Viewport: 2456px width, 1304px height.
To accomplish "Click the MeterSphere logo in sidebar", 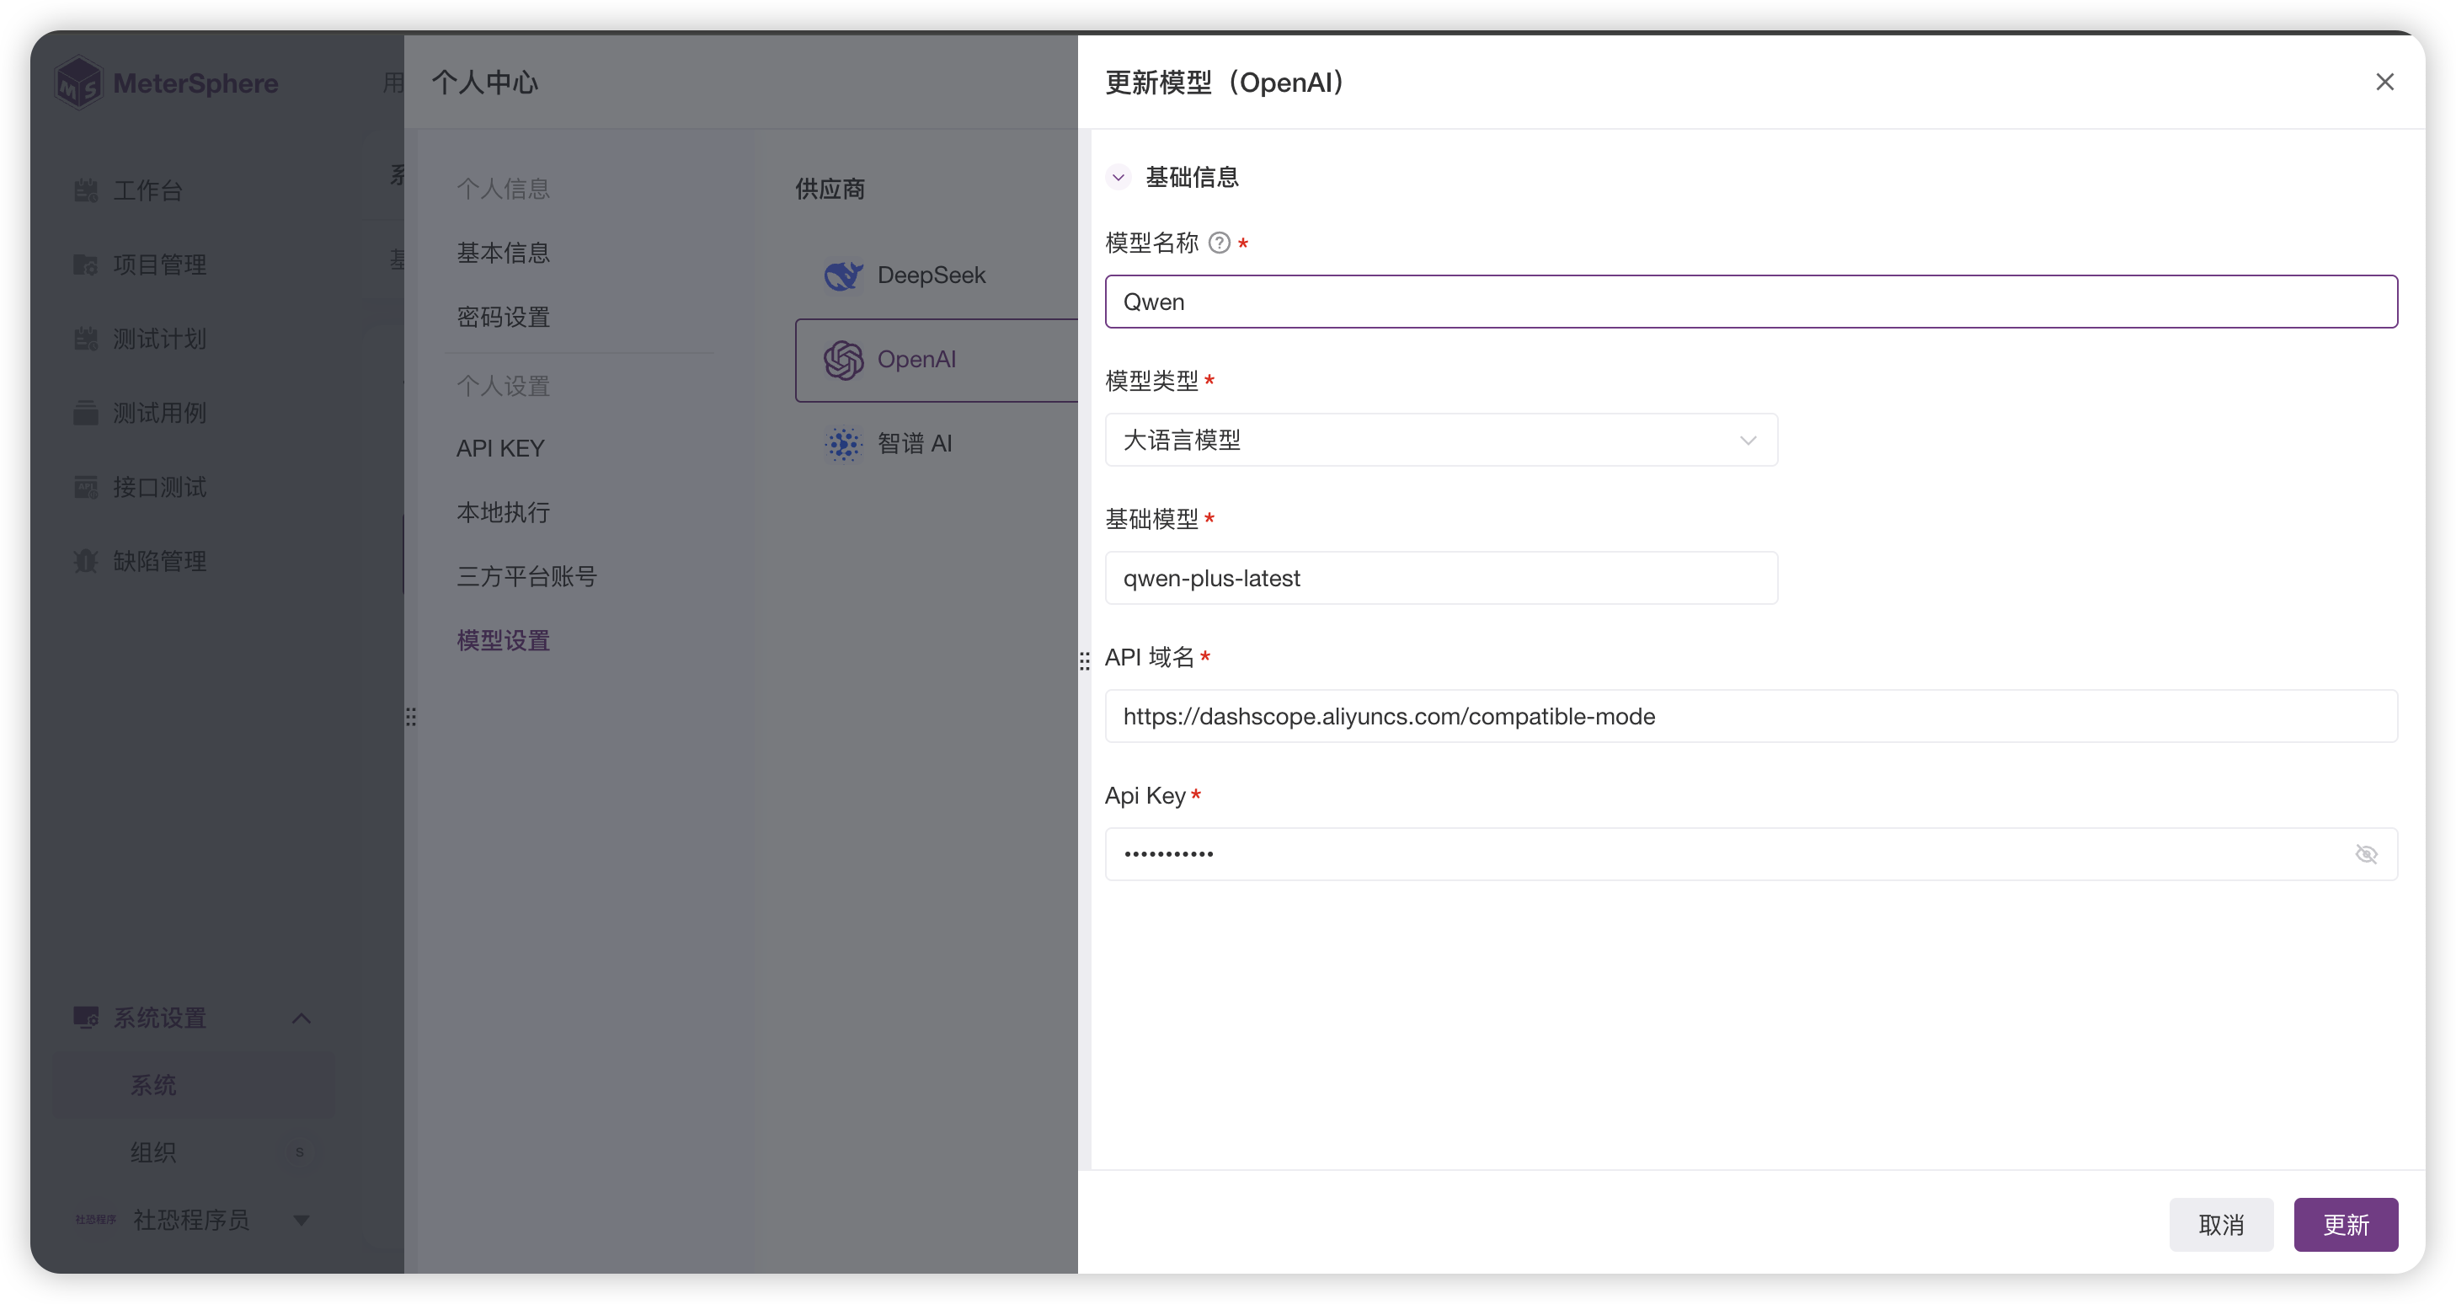I will (78, 84).
